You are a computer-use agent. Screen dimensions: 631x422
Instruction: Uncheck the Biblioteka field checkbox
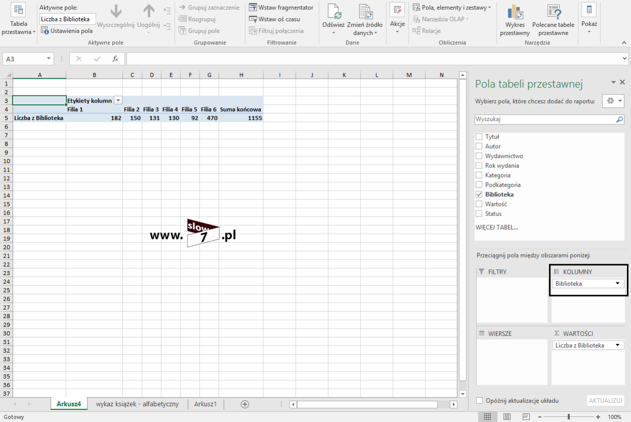(x=479, y=194)
